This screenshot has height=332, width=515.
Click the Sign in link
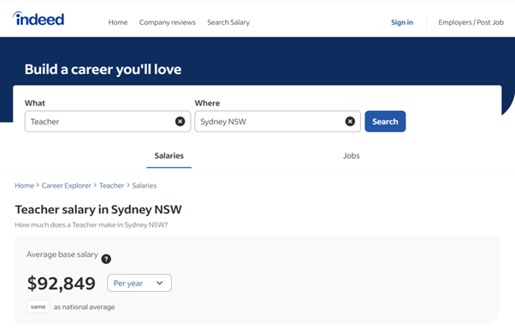click(x=402, y=22)
